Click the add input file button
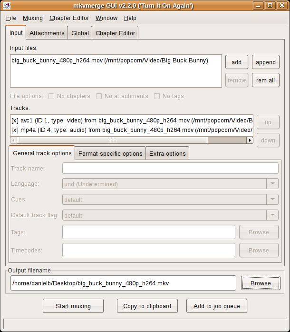This screenshot has width=290, height=332. tap(236, 62)
